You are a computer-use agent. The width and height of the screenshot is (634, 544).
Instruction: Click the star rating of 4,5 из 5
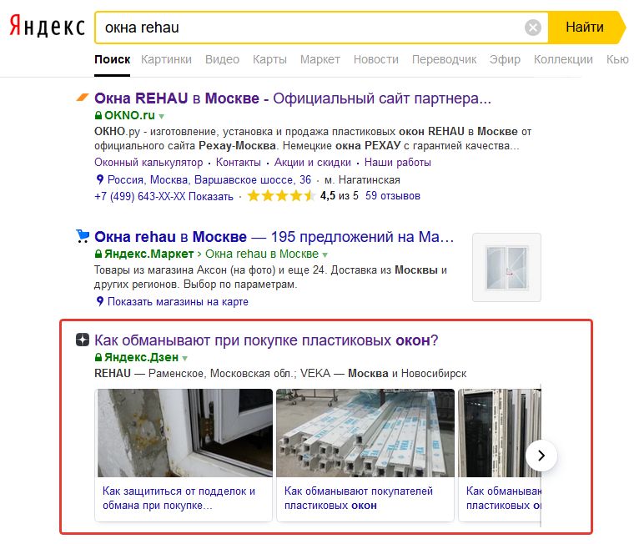(x=280, y=196)
